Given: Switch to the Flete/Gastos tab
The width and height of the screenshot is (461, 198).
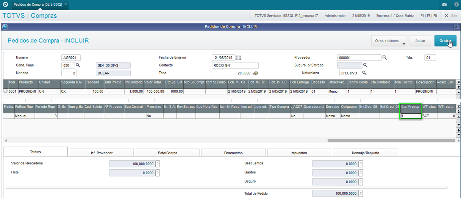Looking at the screenshot, I should (x=167, y=153).
